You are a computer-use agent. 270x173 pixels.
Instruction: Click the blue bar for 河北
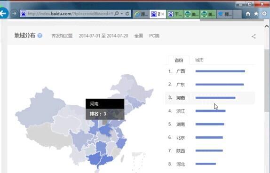206,164
